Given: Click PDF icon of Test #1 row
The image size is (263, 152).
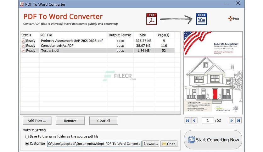Looking at the screenshot, I should coord(23,50).
